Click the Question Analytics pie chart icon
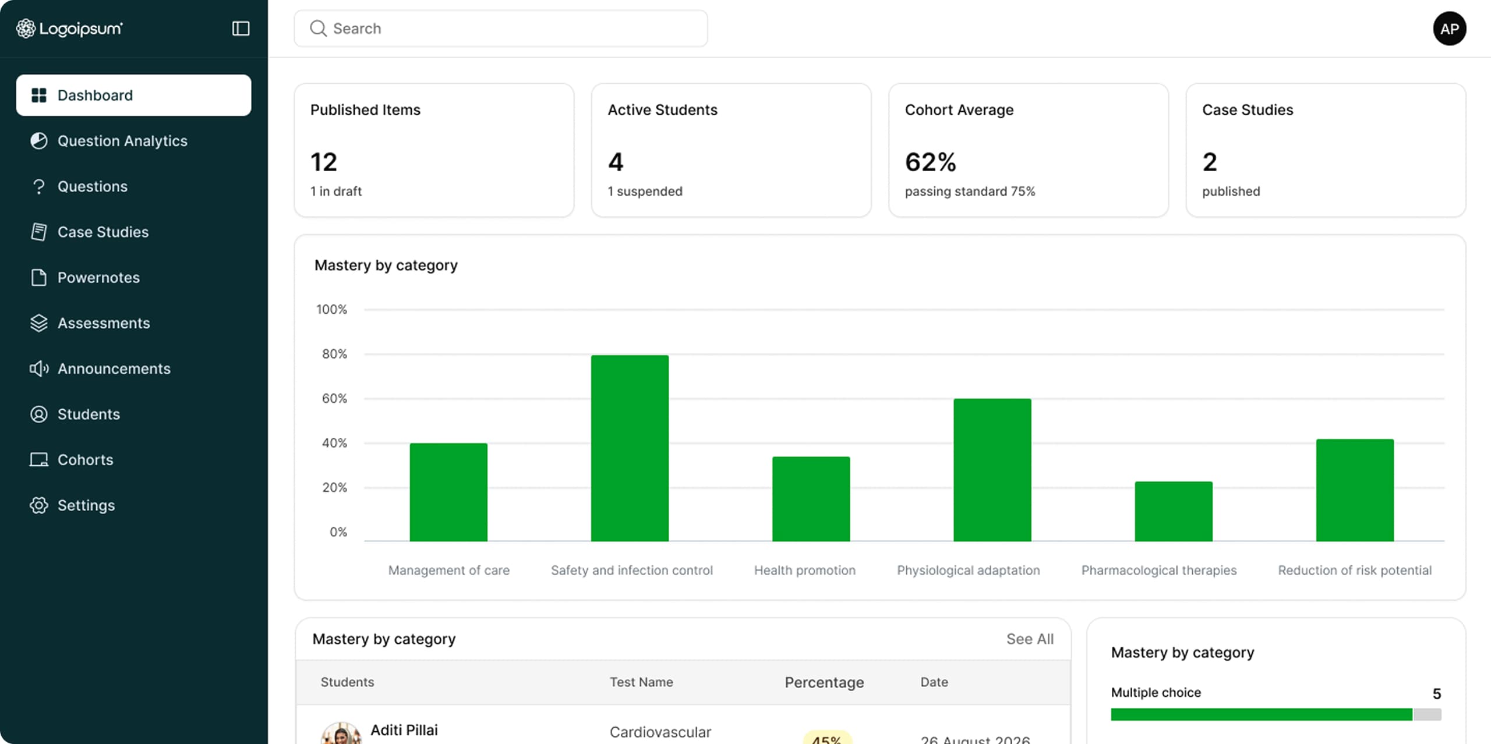1491x744 pixels. [39, 141]
